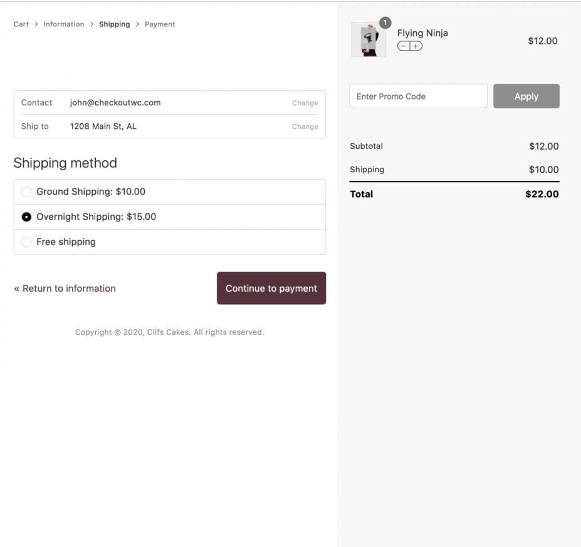
Task: Open the Cart breadcrumb step
Action: 21,24
